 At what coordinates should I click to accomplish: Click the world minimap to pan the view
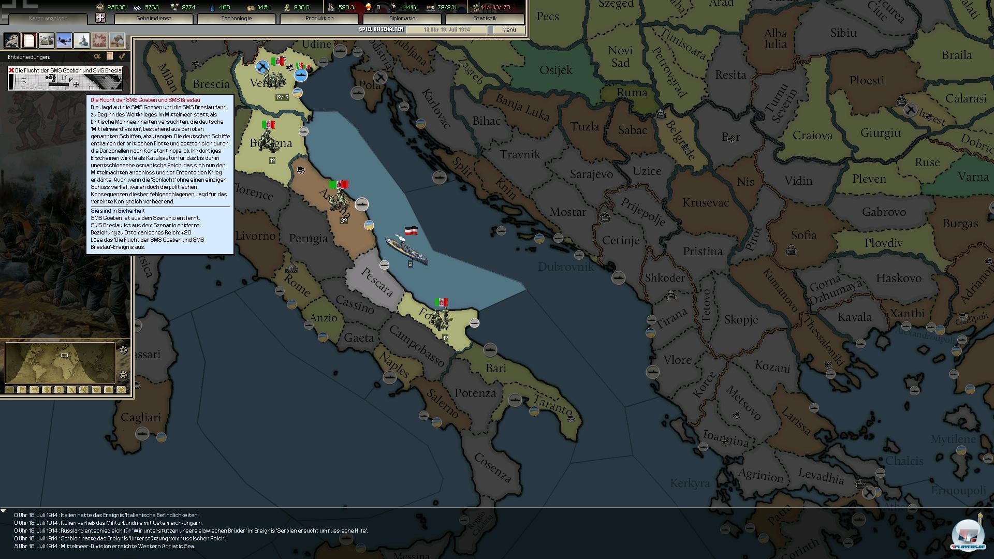tap(60, 363)
